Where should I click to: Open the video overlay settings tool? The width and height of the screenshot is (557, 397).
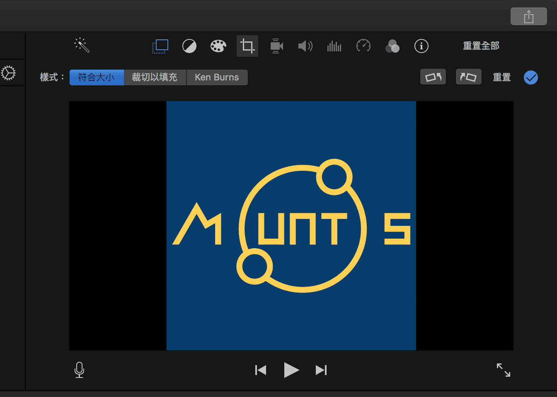[x=160, y=46]
